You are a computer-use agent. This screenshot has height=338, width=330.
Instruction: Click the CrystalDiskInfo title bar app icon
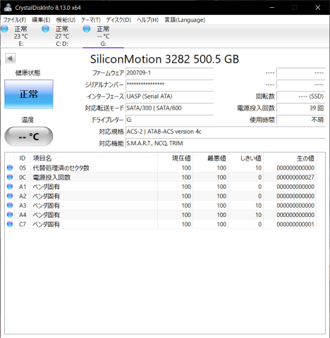tap(8, 8)
